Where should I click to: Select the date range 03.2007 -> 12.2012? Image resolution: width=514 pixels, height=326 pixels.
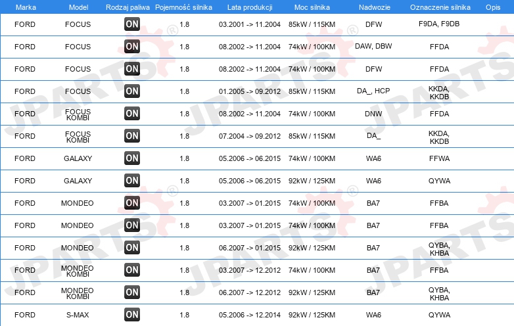[250, 270]
